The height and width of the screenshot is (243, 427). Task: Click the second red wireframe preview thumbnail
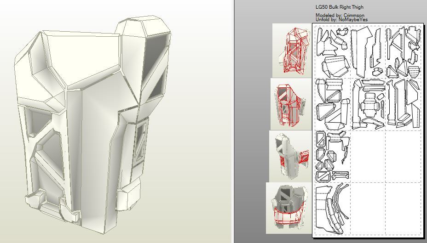tap(291, 104)
